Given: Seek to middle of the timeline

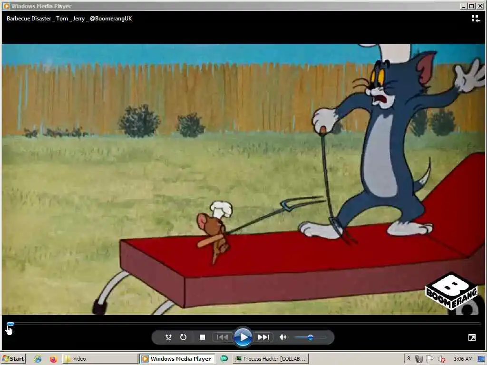Looking at the screenshot, I should (x=244, y=324).
